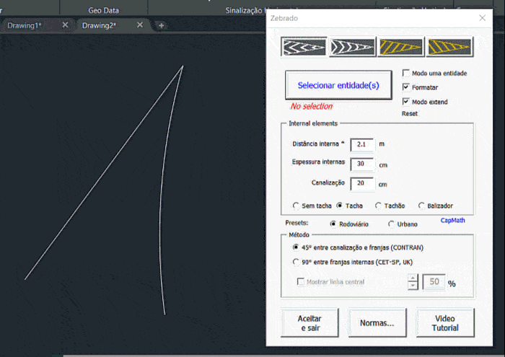Disable the Modo extend checkbox
This screenshot has width=505, height=357.
[406, 102]
